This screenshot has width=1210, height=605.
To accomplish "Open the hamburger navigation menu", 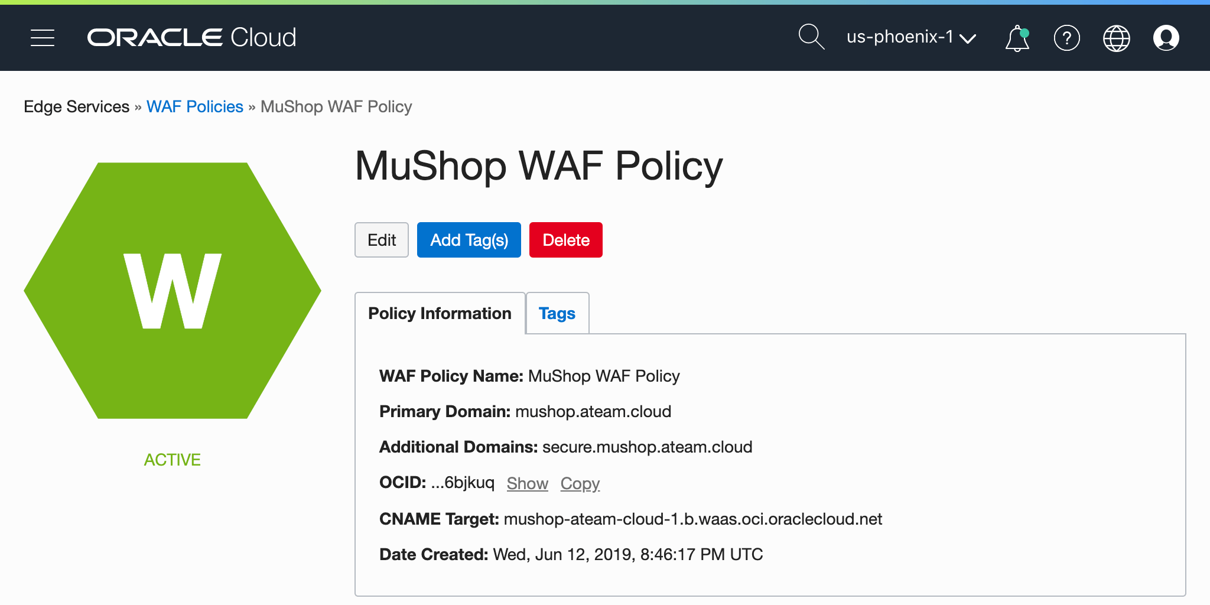I will [43, 38].
